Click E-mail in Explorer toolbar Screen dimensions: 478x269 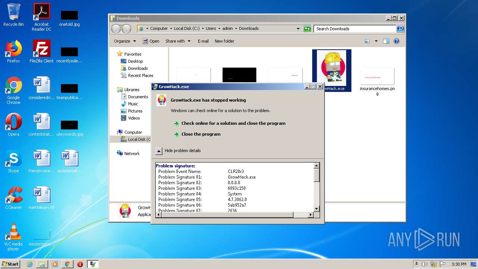coord(203,41)
